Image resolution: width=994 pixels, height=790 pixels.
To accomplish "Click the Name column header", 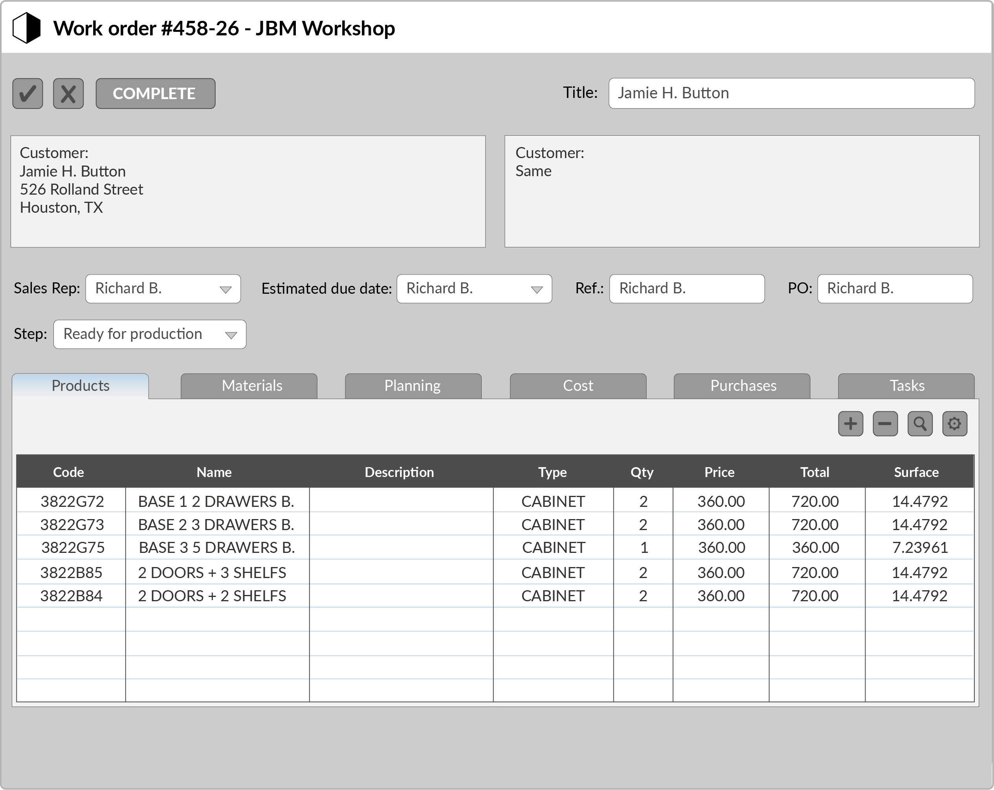I will tap(214, 472).
